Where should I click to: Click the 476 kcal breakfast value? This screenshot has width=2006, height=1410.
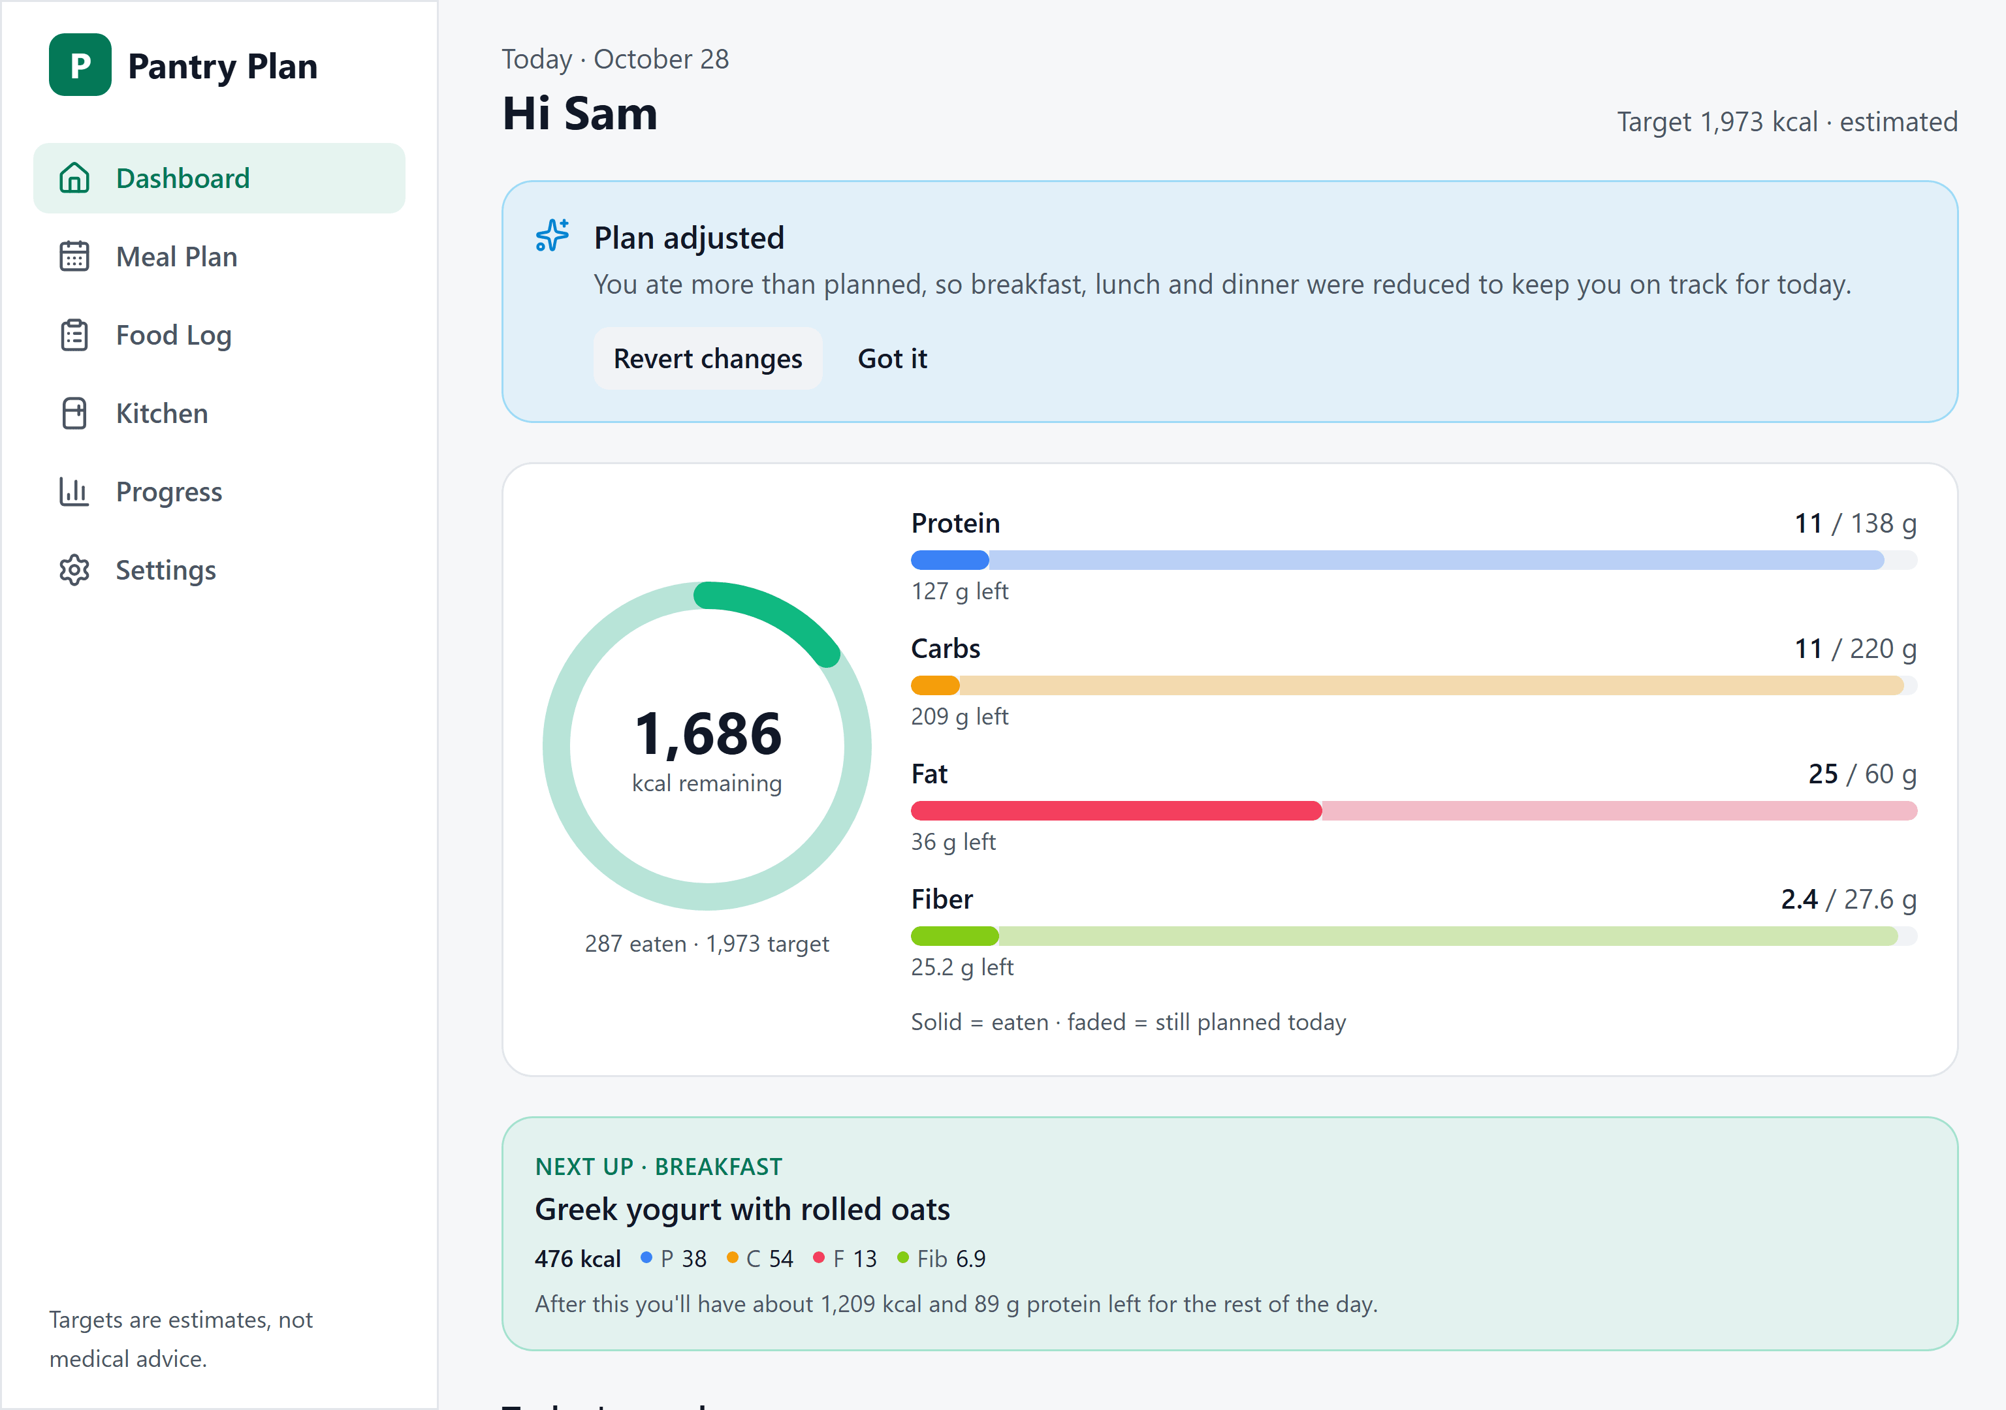pos(577,1259)
